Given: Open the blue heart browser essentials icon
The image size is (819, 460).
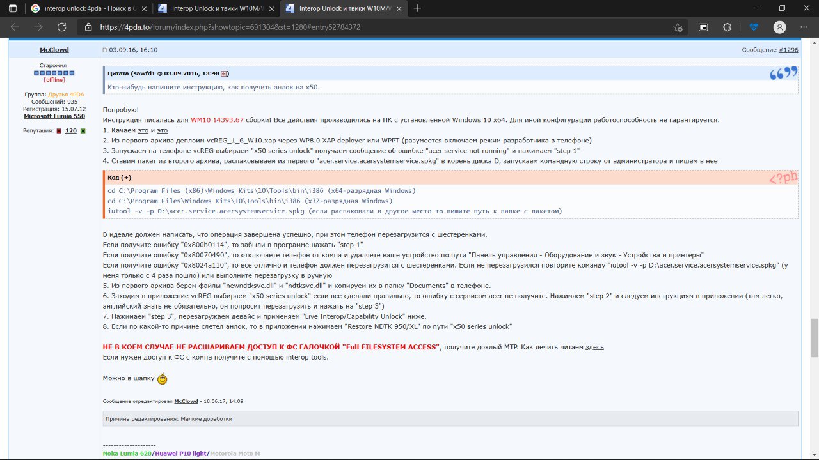Looking at the screenshot, I should point(754,27).
